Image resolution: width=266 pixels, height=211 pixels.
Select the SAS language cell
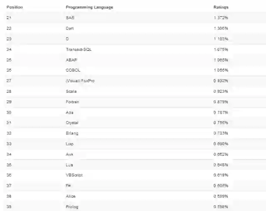click(x=70, y=18)
